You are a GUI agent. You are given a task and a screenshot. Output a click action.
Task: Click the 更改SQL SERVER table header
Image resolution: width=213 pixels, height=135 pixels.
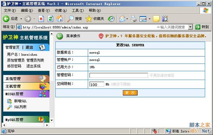130,45
